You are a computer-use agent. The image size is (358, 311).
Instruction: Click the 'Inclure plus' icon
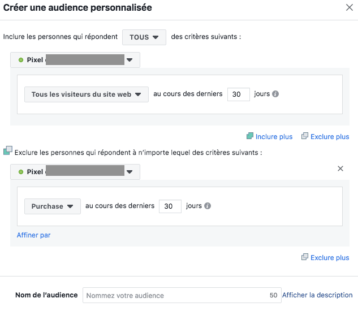click(x=250, y=136)
